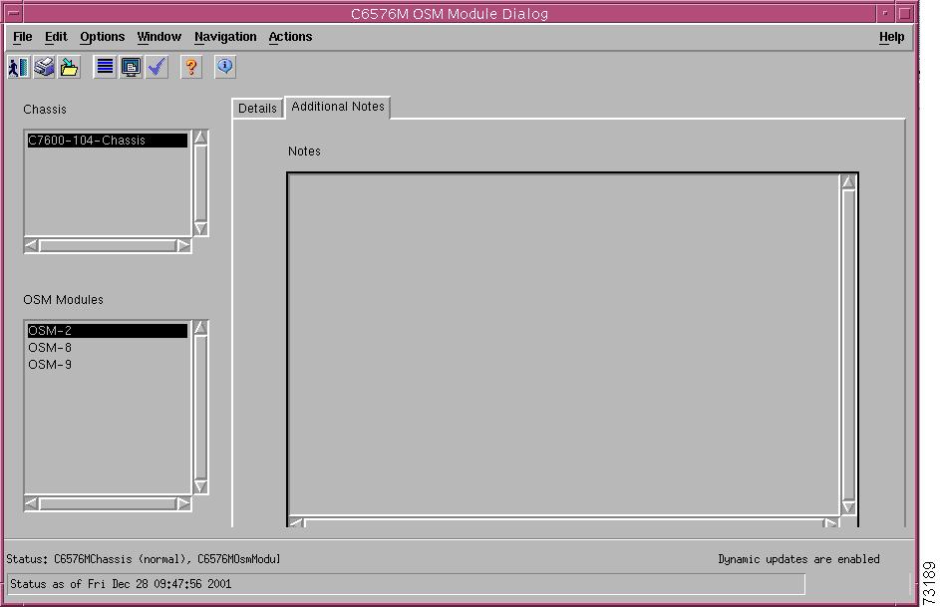
Task: Click the Notes area scroll-right arrow
Action: pyautogui.click(x=831, y=523)
